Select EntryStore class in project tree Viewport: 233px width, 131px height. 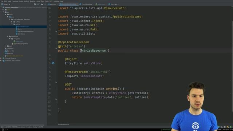[21, 34]
